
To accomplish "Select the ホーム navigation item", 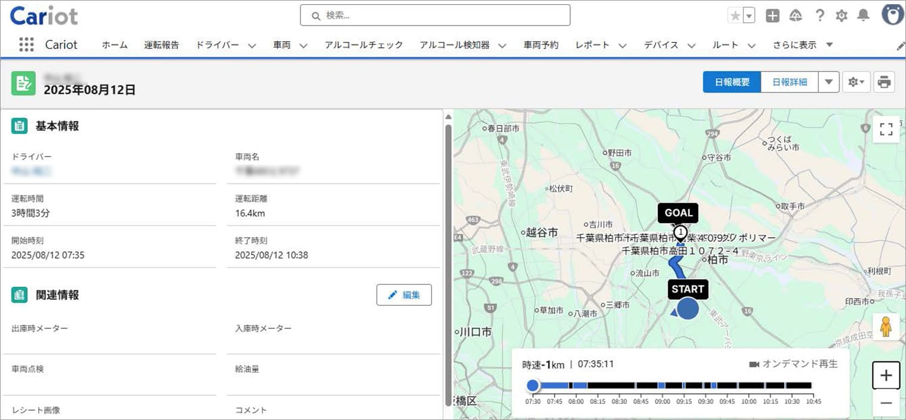I will [x=114, y=44].
